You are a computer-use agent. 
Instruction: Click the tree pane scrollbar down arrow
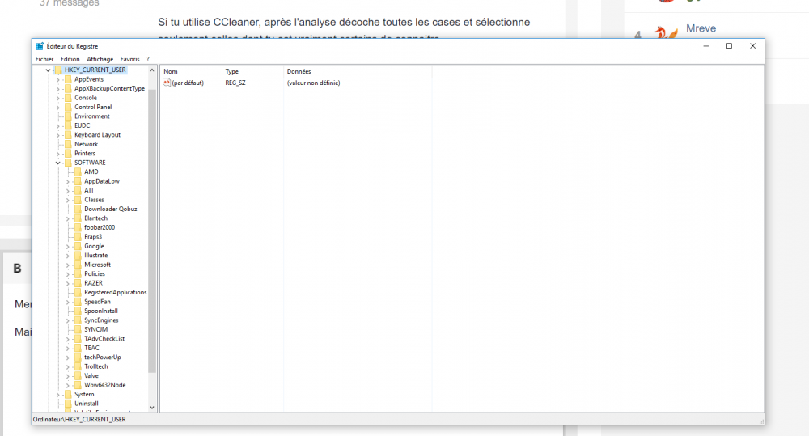click(152, 408)
